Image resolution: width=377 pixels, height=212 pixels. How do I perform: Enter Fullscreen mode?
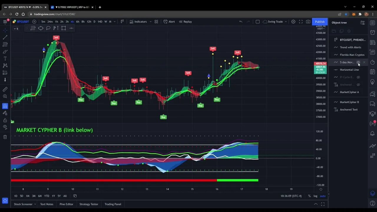pos(301,21)
